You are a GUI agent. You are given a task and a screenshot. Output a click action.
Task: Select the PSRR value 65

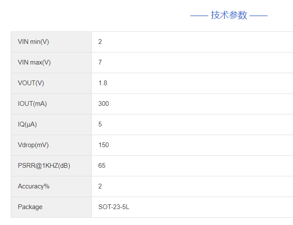102,166
